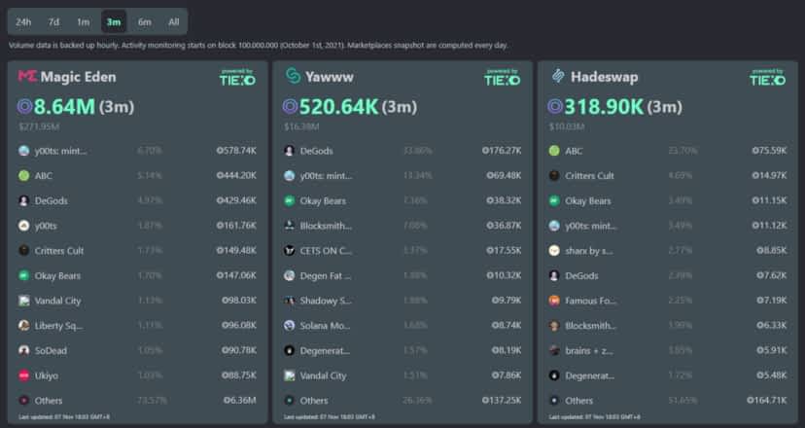
Task: Click Others row name in Magic Eden
Action: 49,400
